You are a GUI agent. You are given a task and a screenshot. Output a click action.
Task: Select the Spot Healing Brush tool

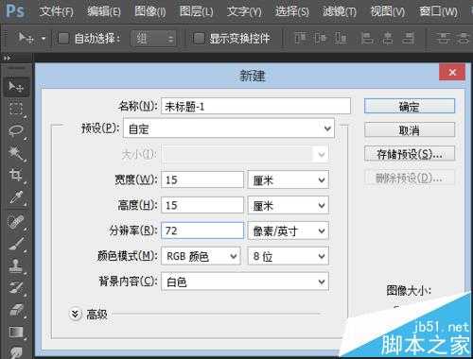pyautogui.click(x=16, y=222)
